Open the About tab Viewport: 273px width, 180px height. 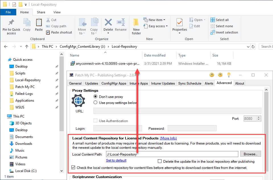[239, 83]
